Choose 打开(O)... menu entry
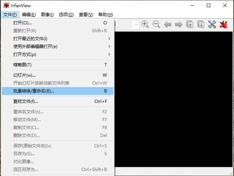Viewport: 234px width, 176px height. click(58, 23)
